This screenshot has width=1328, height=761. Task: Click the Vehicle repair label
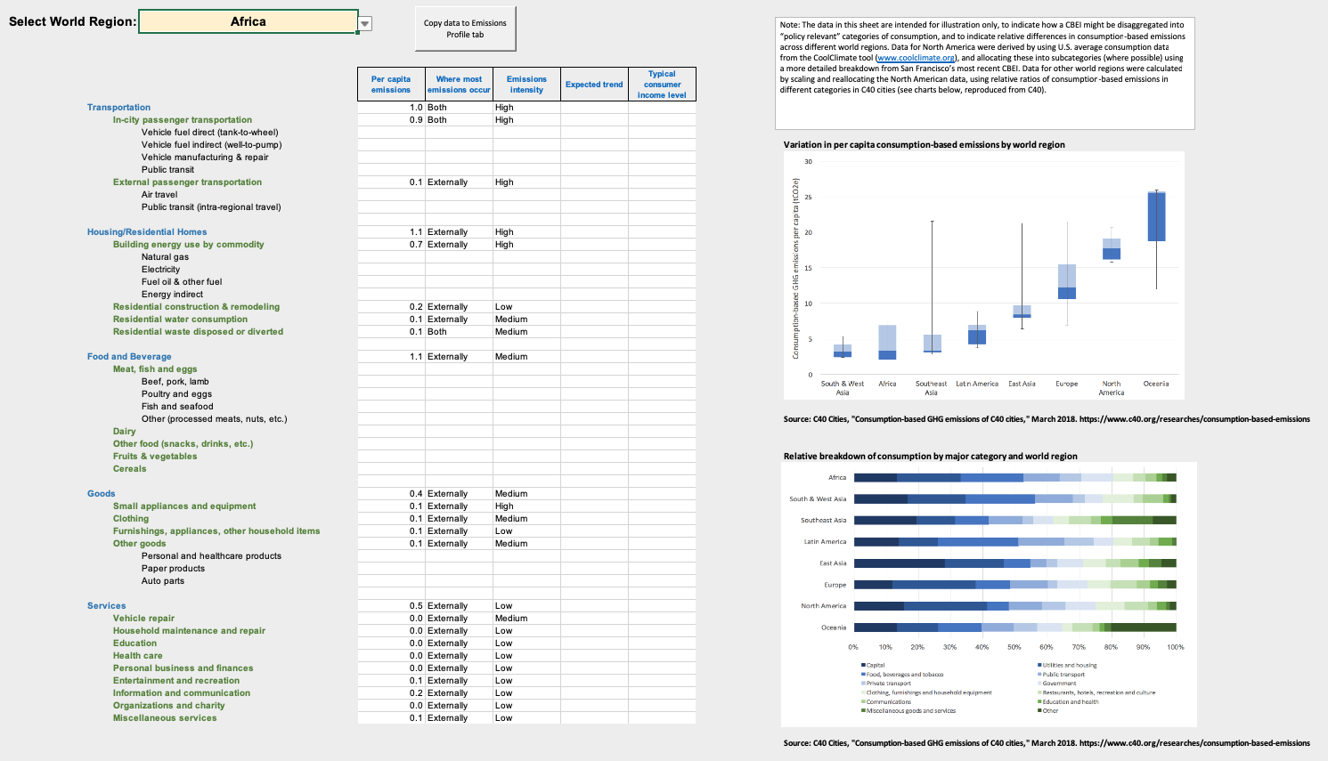(x=143, y=618)
